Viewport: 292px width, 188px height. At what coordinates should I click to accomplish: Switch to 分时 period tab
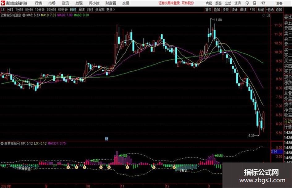point(10,10)
